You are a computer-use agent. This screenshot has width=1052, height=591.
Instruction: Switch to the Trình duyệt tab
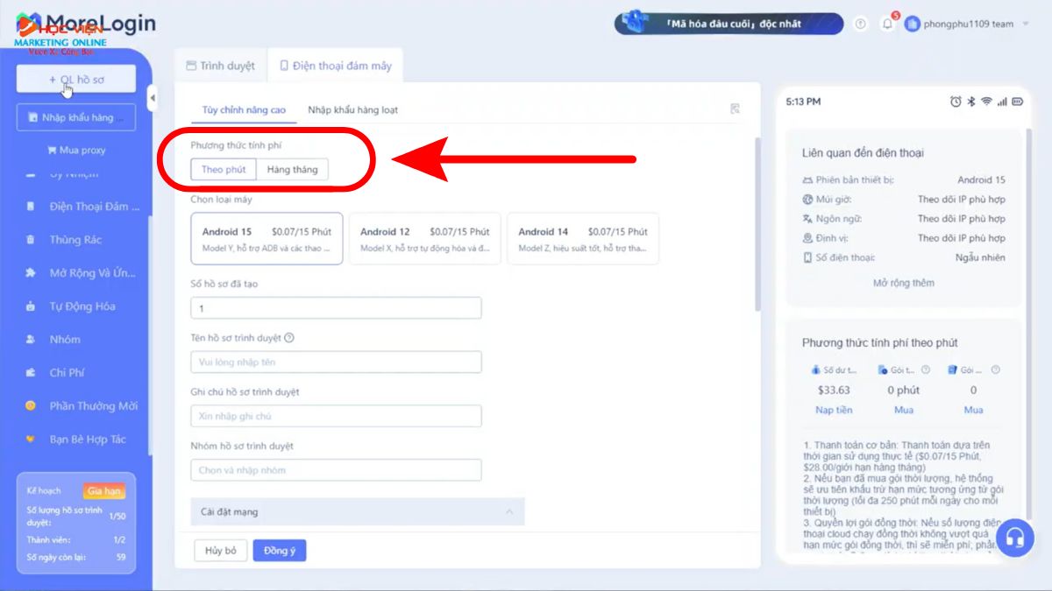coord(220,66)
